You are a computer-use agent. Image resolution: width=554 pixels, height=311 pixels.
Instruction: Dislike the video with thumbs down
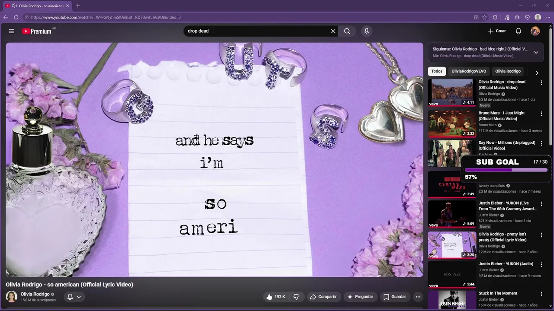[x=296, y=297]
